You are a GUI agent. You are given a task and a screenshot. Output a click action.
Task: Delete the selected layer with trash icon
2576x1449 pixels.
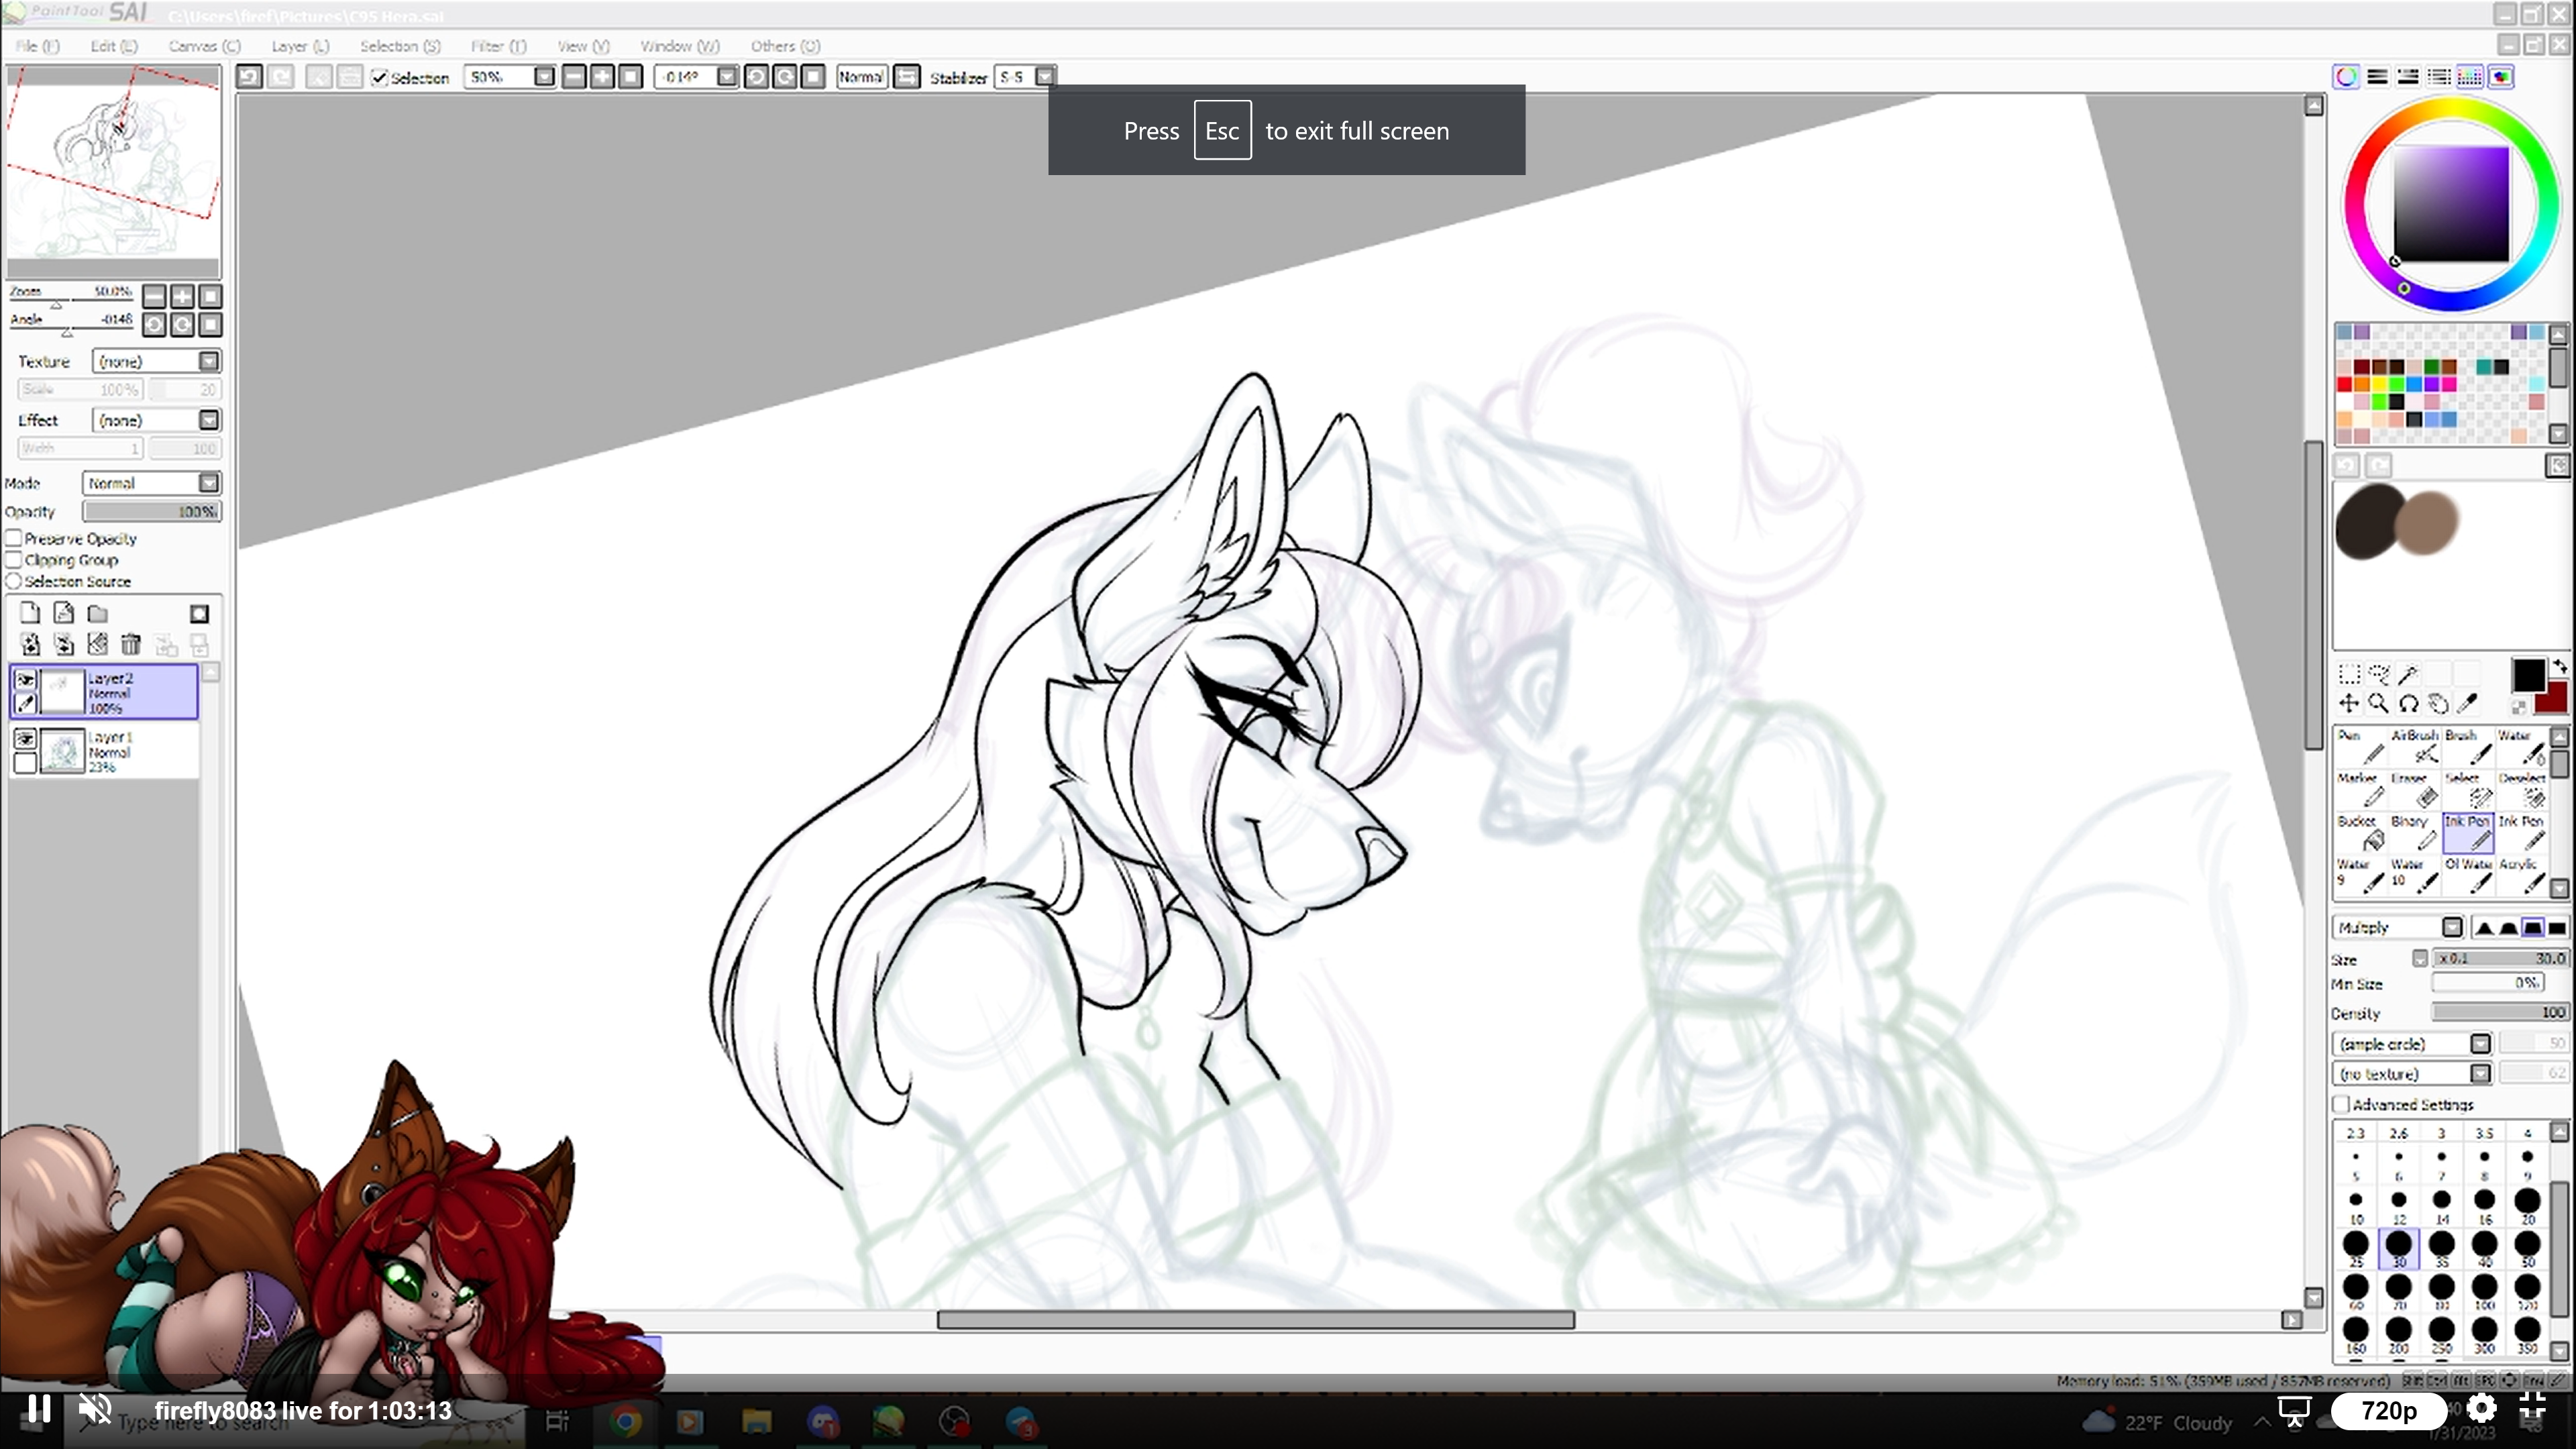(131, 645)
